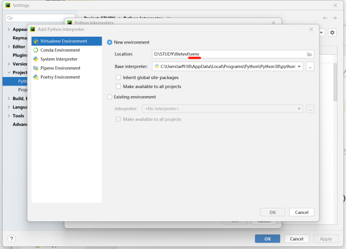Browse for base interpreter with ellipsis button

(x=310, y=66)
